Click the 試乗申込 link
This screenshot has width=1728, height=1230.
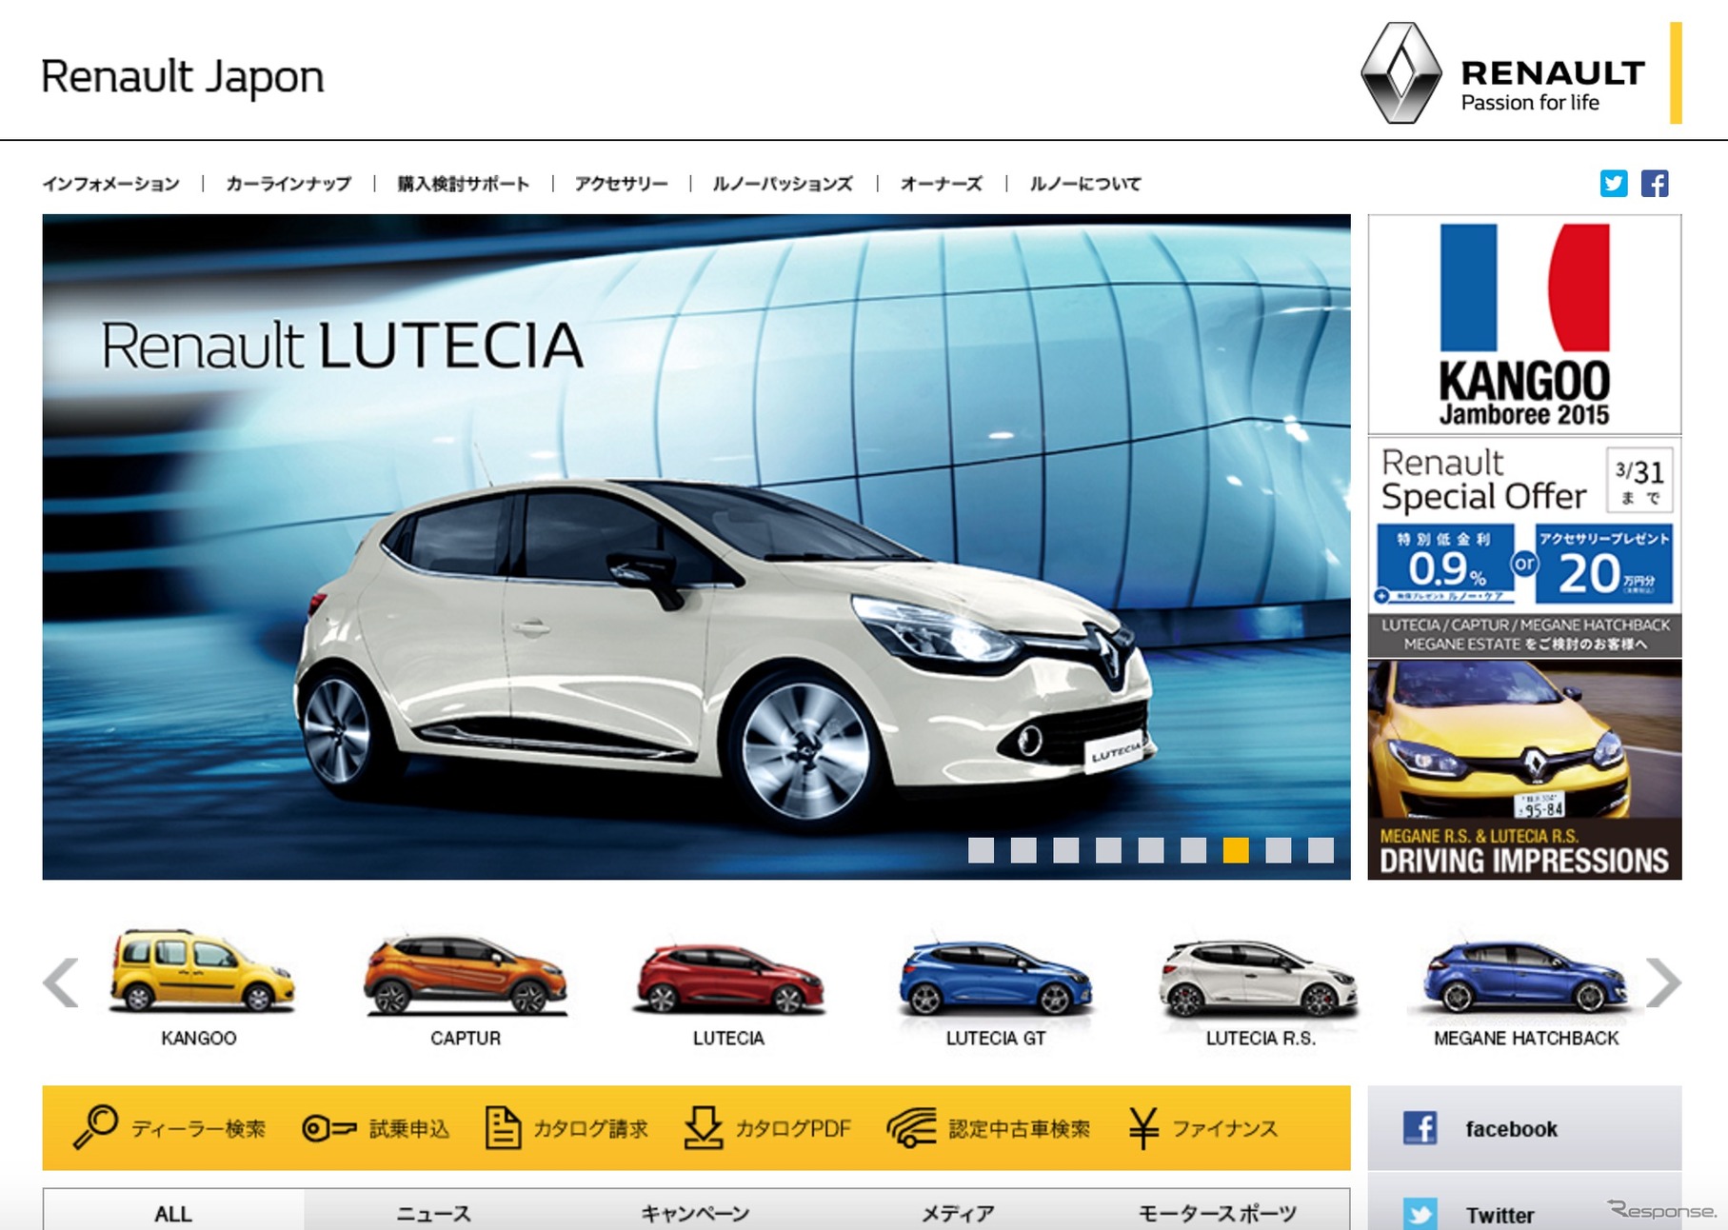point(409,1129)
